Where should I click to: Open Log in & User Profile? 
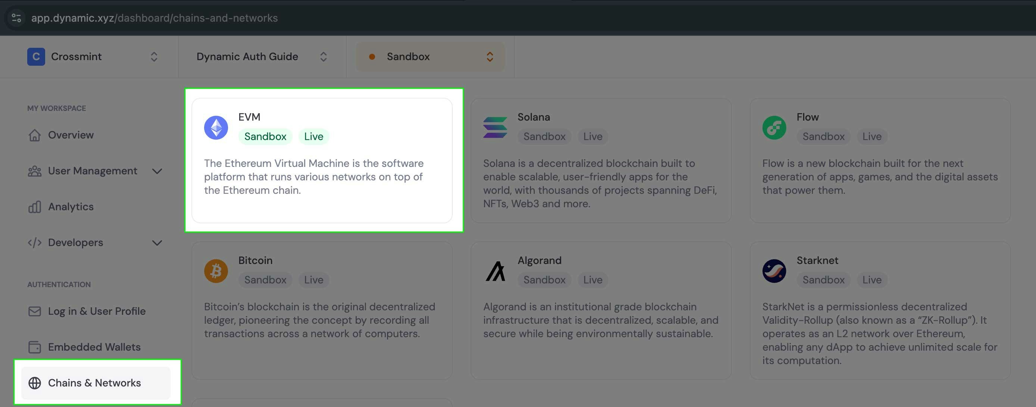(x=97, y=311)
